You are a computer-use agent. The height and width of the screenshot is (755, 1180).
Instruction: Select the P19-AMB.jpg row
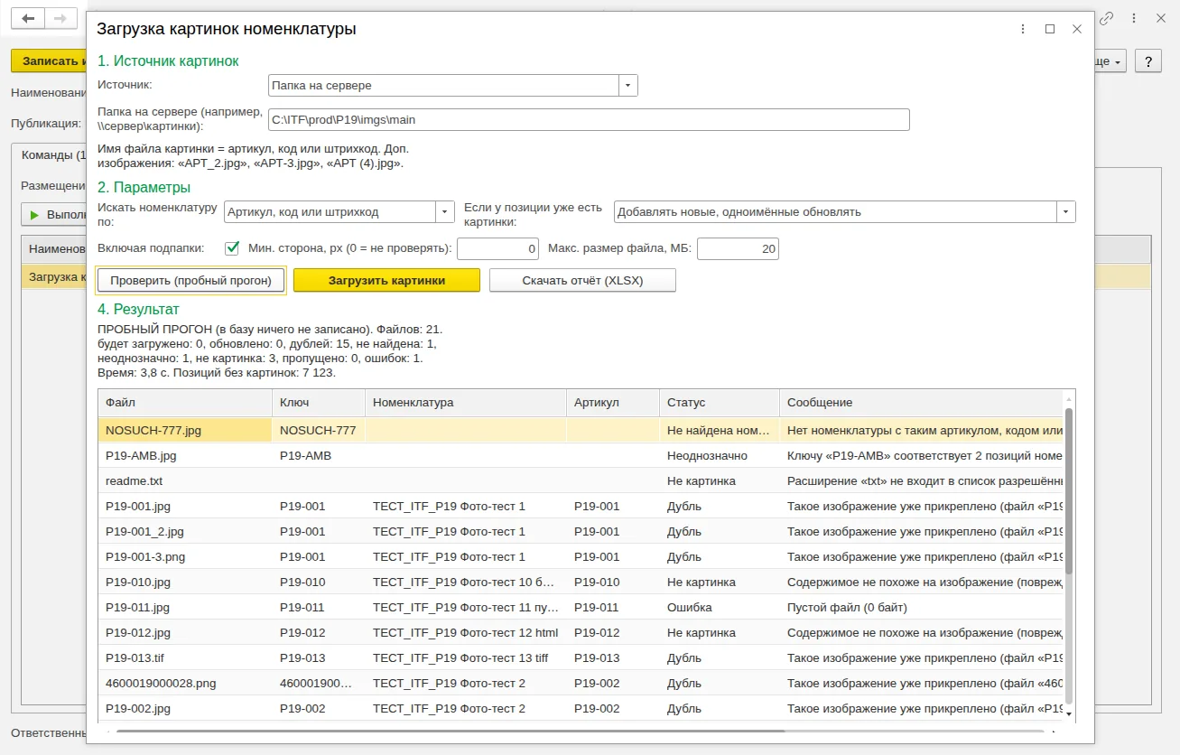coord(581,456)
